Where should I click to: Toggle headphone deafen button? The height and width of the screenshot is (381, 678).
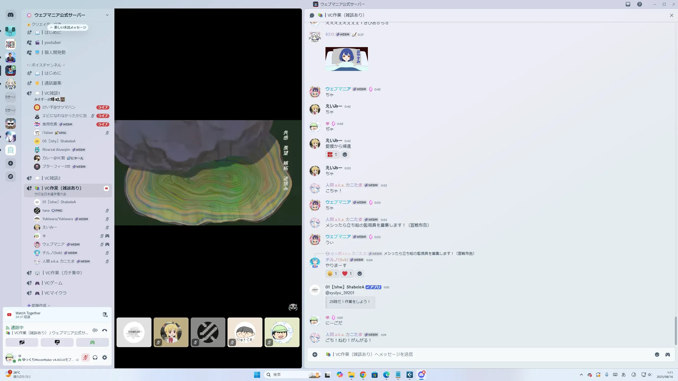tap(95, 357)
